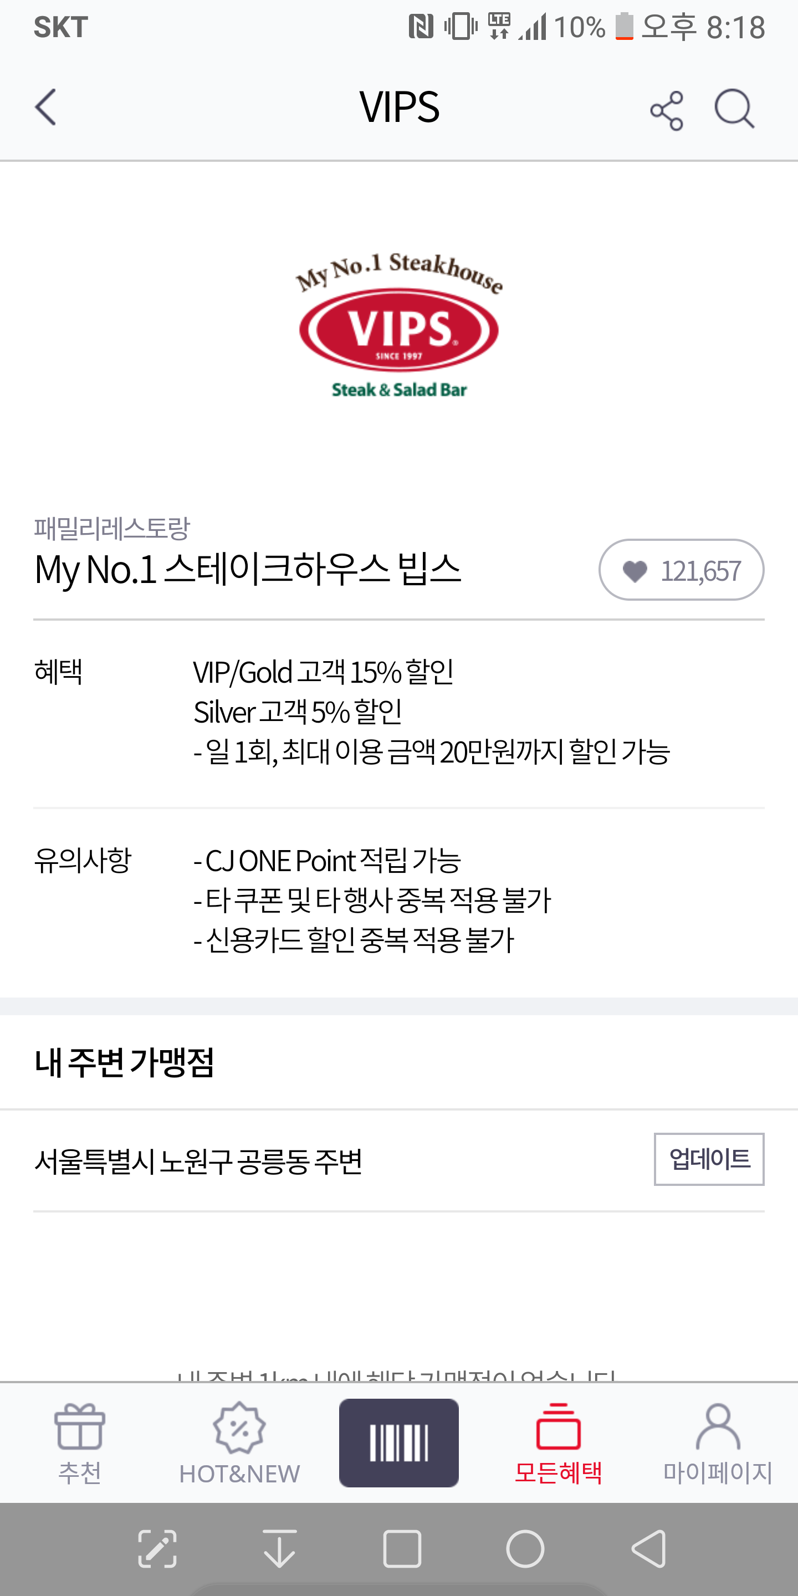Tap the My No.1 스테이크하우스 빕스 name
Image resolution: width=798 pixels, height=1596 pixels.
(248, 569)
